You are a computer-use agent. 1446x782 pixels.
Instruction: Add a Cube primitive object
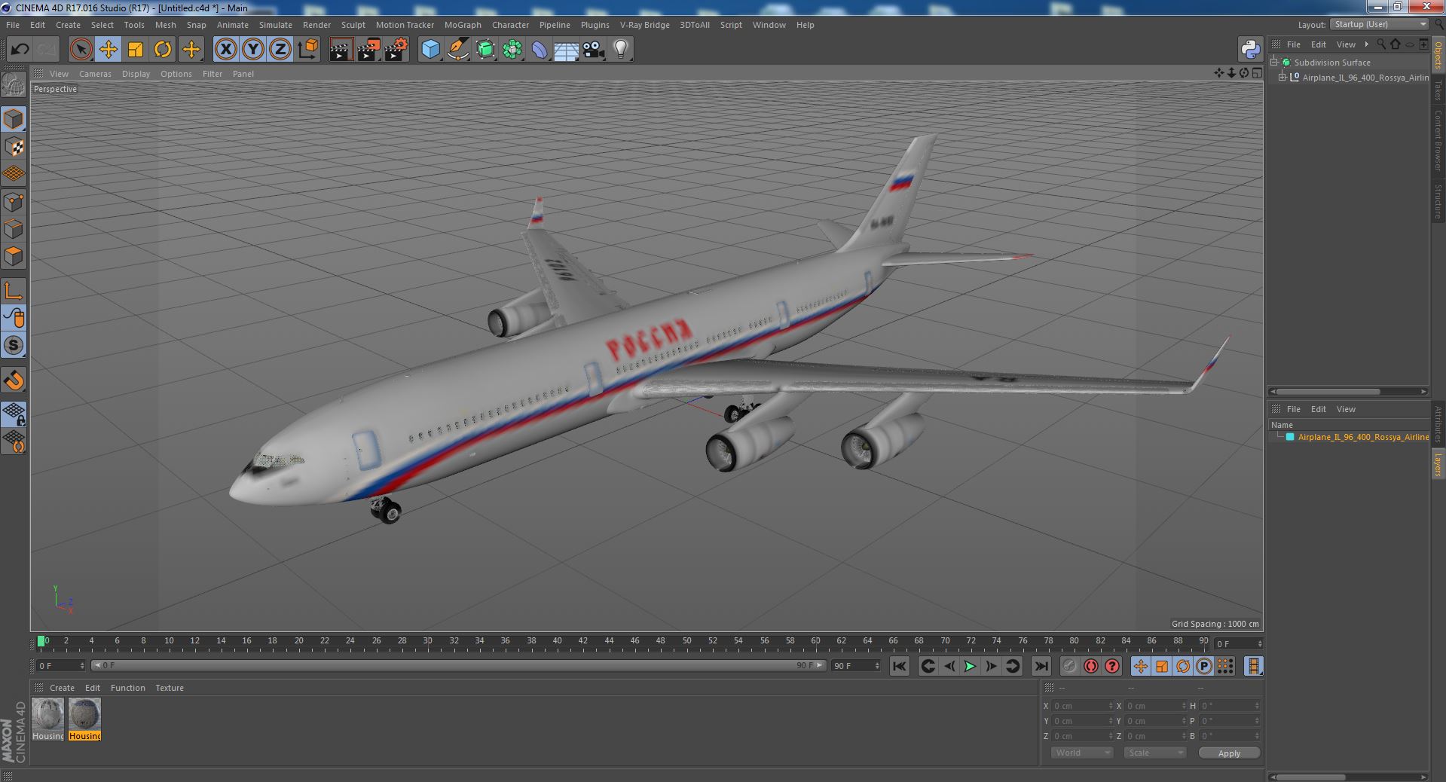tap(430, 50)
